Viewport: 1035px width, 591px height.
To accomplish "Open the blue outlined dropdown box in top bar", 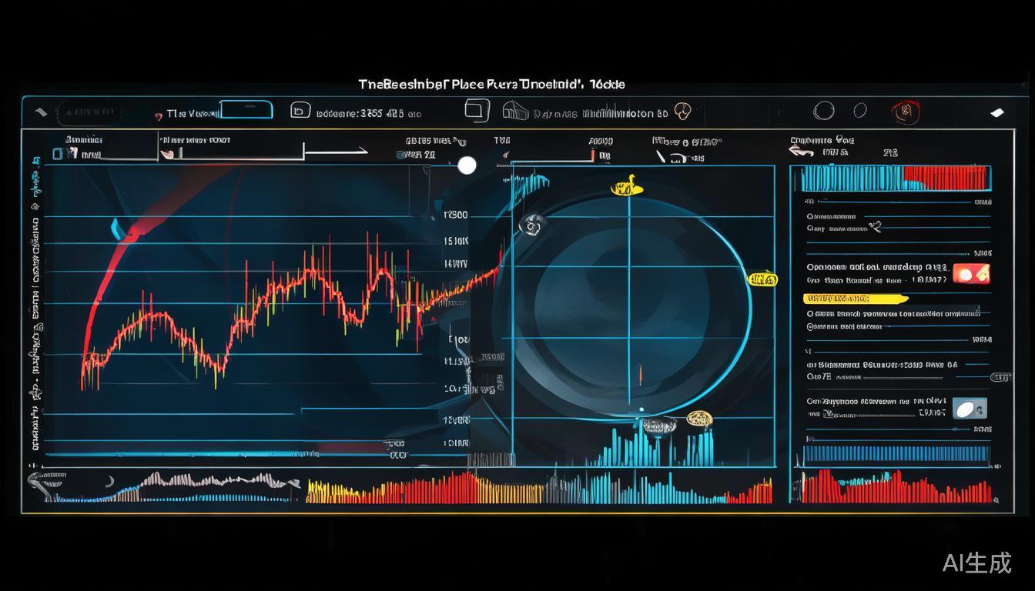I will coord(246,110).
